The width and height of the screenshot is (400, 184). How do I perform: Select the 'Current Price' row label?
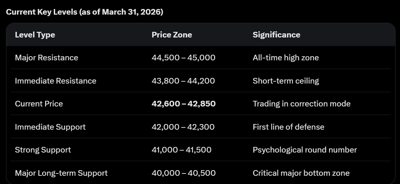click(x=39, y=104)
